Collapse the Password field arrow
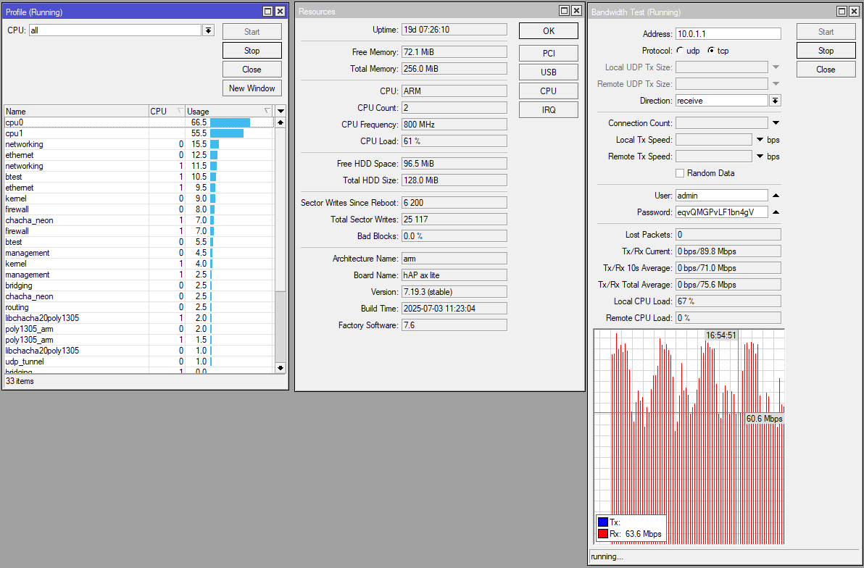This screenshot has height=568, width=864. coord(776,212)
